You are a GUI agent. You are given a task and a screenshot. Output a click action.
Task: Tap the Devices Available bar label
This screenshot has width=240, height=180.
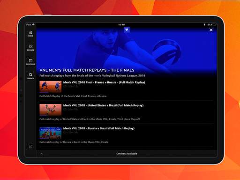tap(127, 154)
